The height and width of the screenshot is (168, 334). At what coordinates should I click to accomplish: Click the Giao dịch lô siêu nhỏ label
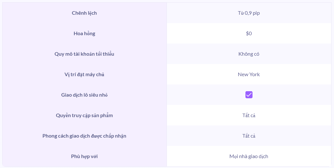(84, 95)
